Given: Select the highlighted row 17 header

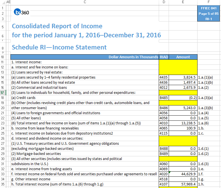Looking at the screenshot, I should (x=3, y=92).
